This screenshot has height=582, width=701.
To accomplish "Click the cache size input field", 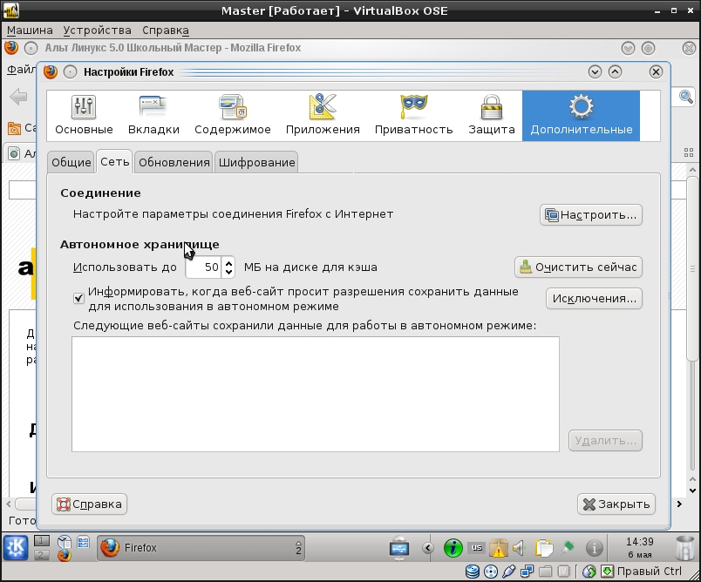I will 204,267.
